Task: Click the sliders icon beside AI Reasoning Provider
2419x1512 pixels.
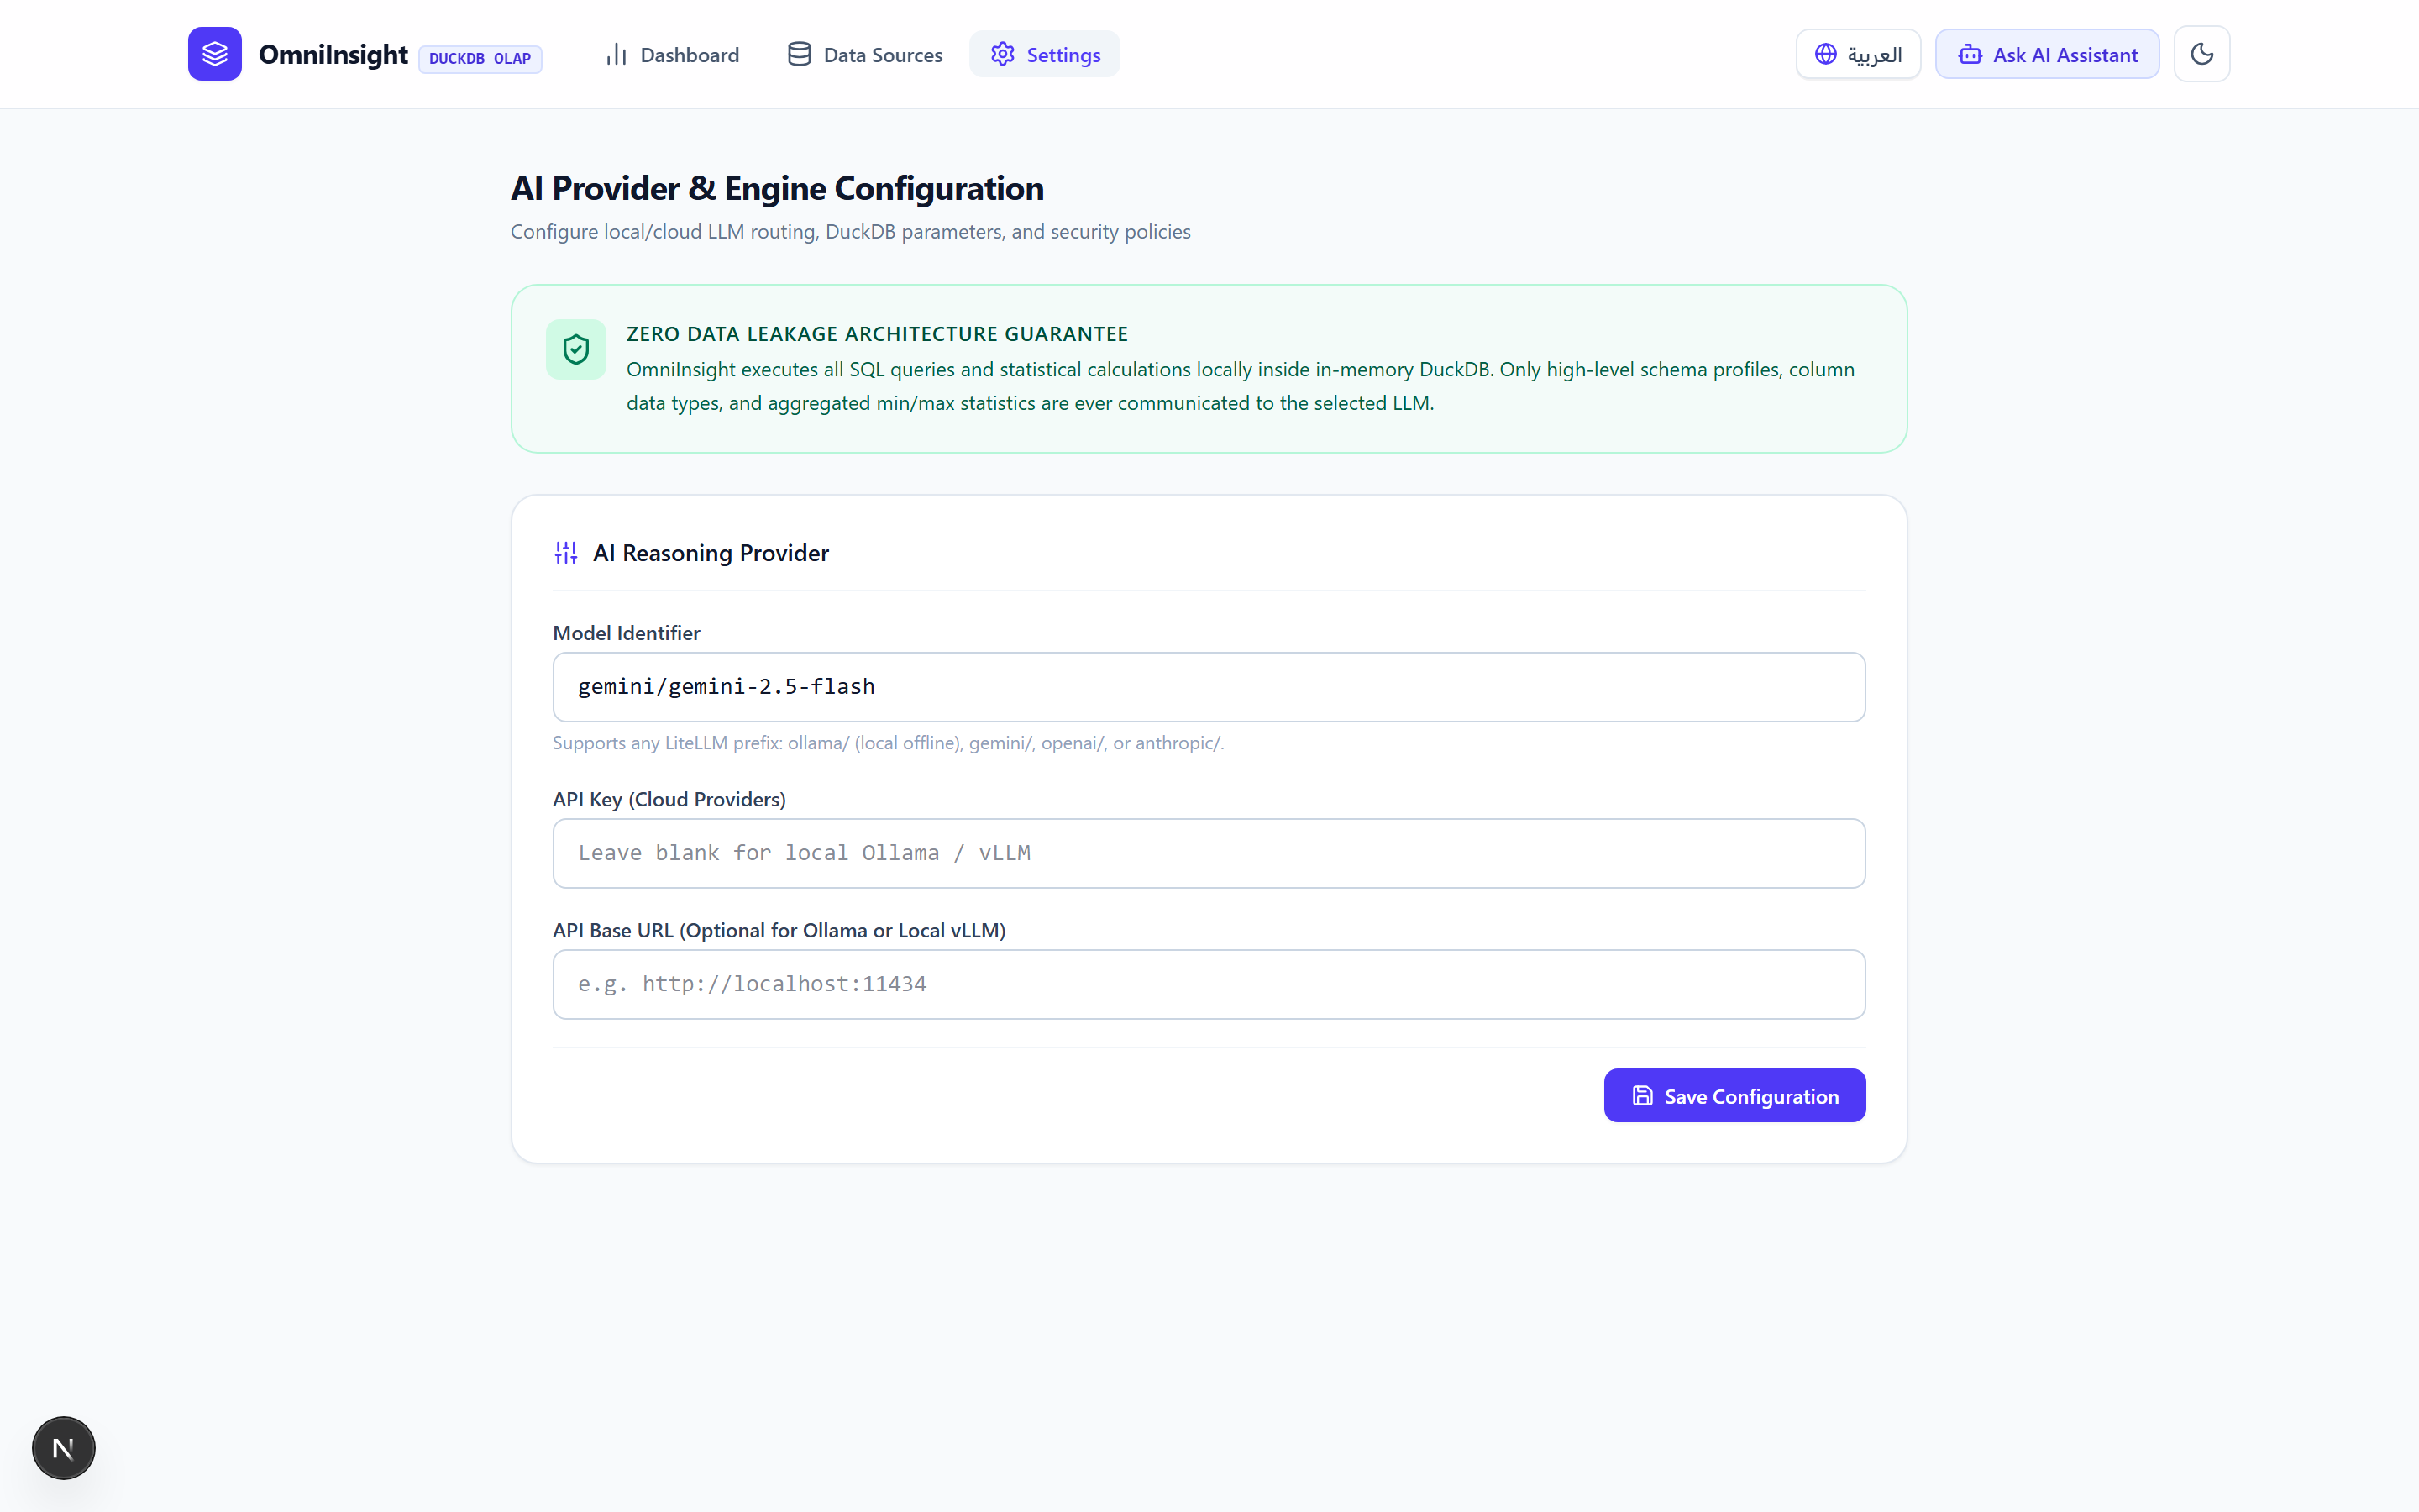Action: [x=566, y=553]
